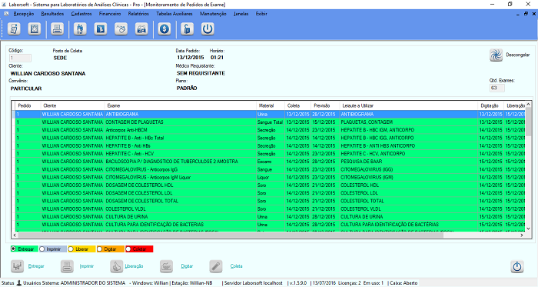538x287 pixels.
Task: Open the Cadastros menu
Action: pos(81,14)
